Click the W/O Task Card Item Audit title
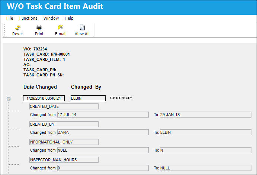This screenshot has width=257, height=175. (x=55, y=6)
